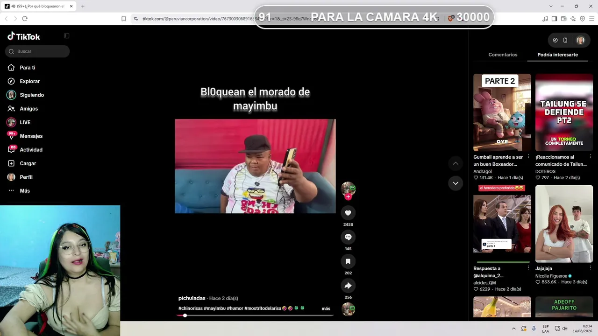Open the TikTok coins icon in header
The image size is (598, 336).
tap(555, 40)
